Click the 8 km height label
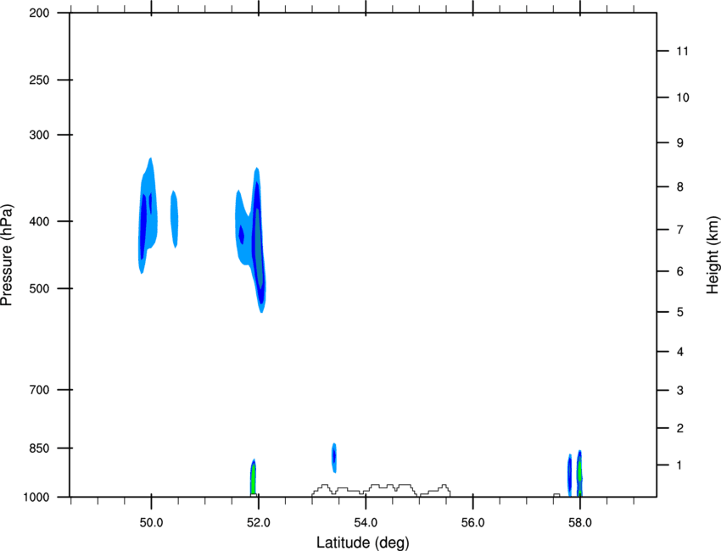The image size is (721, 551). click(x=680, y=187)
